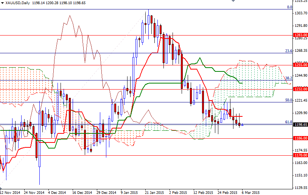Click 1303.70 on the price axis
Image resolution: width=308 pixels, height=195 pixels.
tap(300, 13)
